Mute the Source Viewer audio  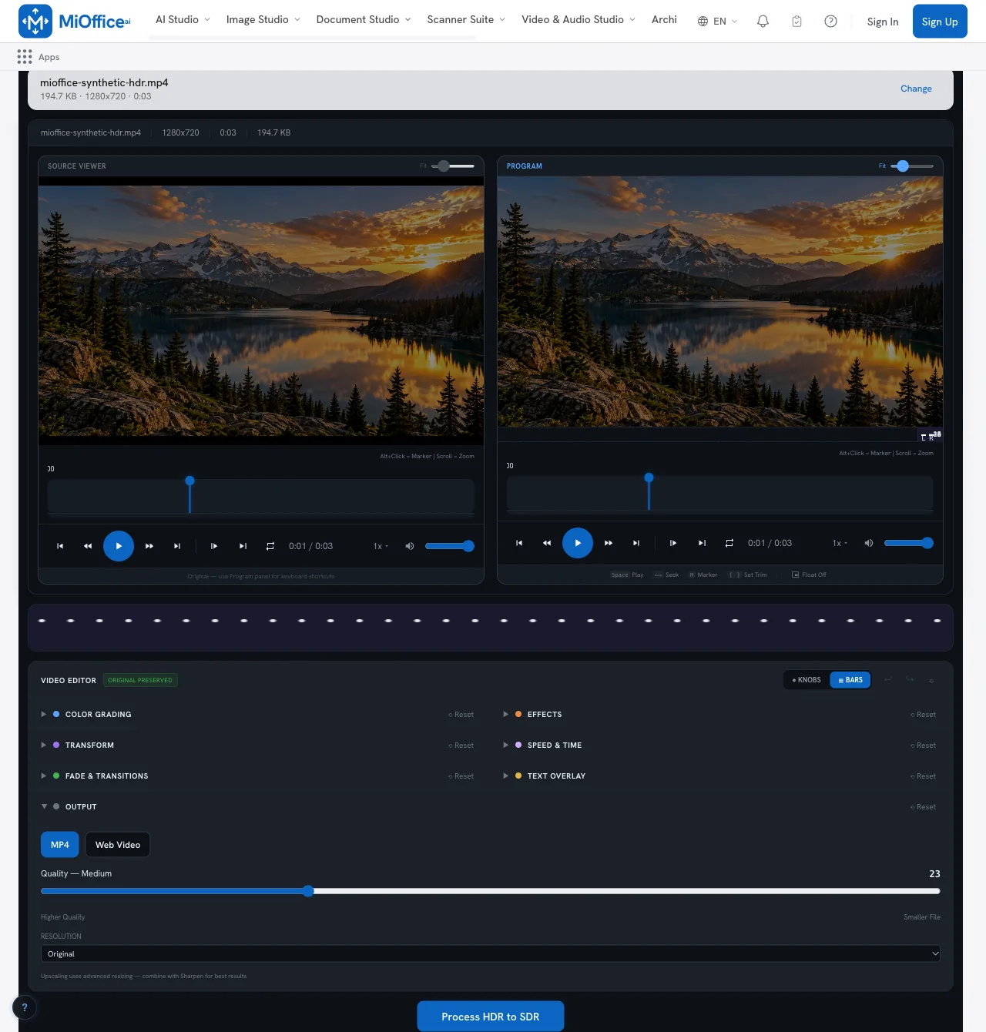410,546
